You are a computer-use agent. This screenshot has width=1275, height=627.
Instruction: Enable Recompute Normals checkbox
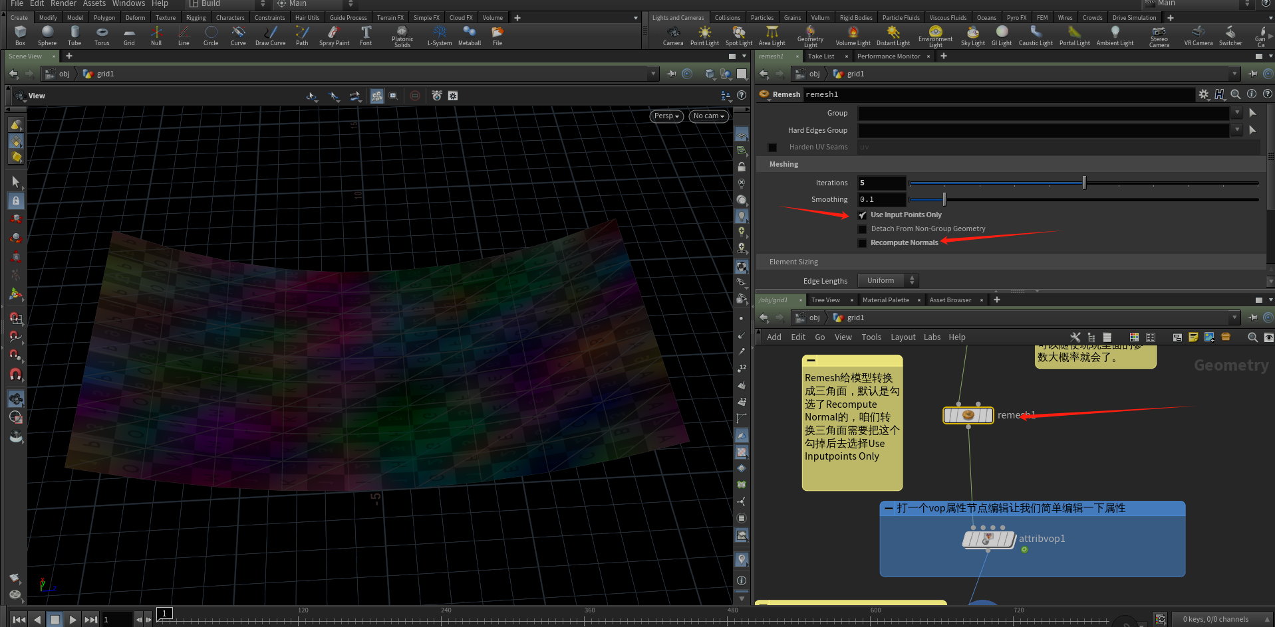[x=863, y=243]
